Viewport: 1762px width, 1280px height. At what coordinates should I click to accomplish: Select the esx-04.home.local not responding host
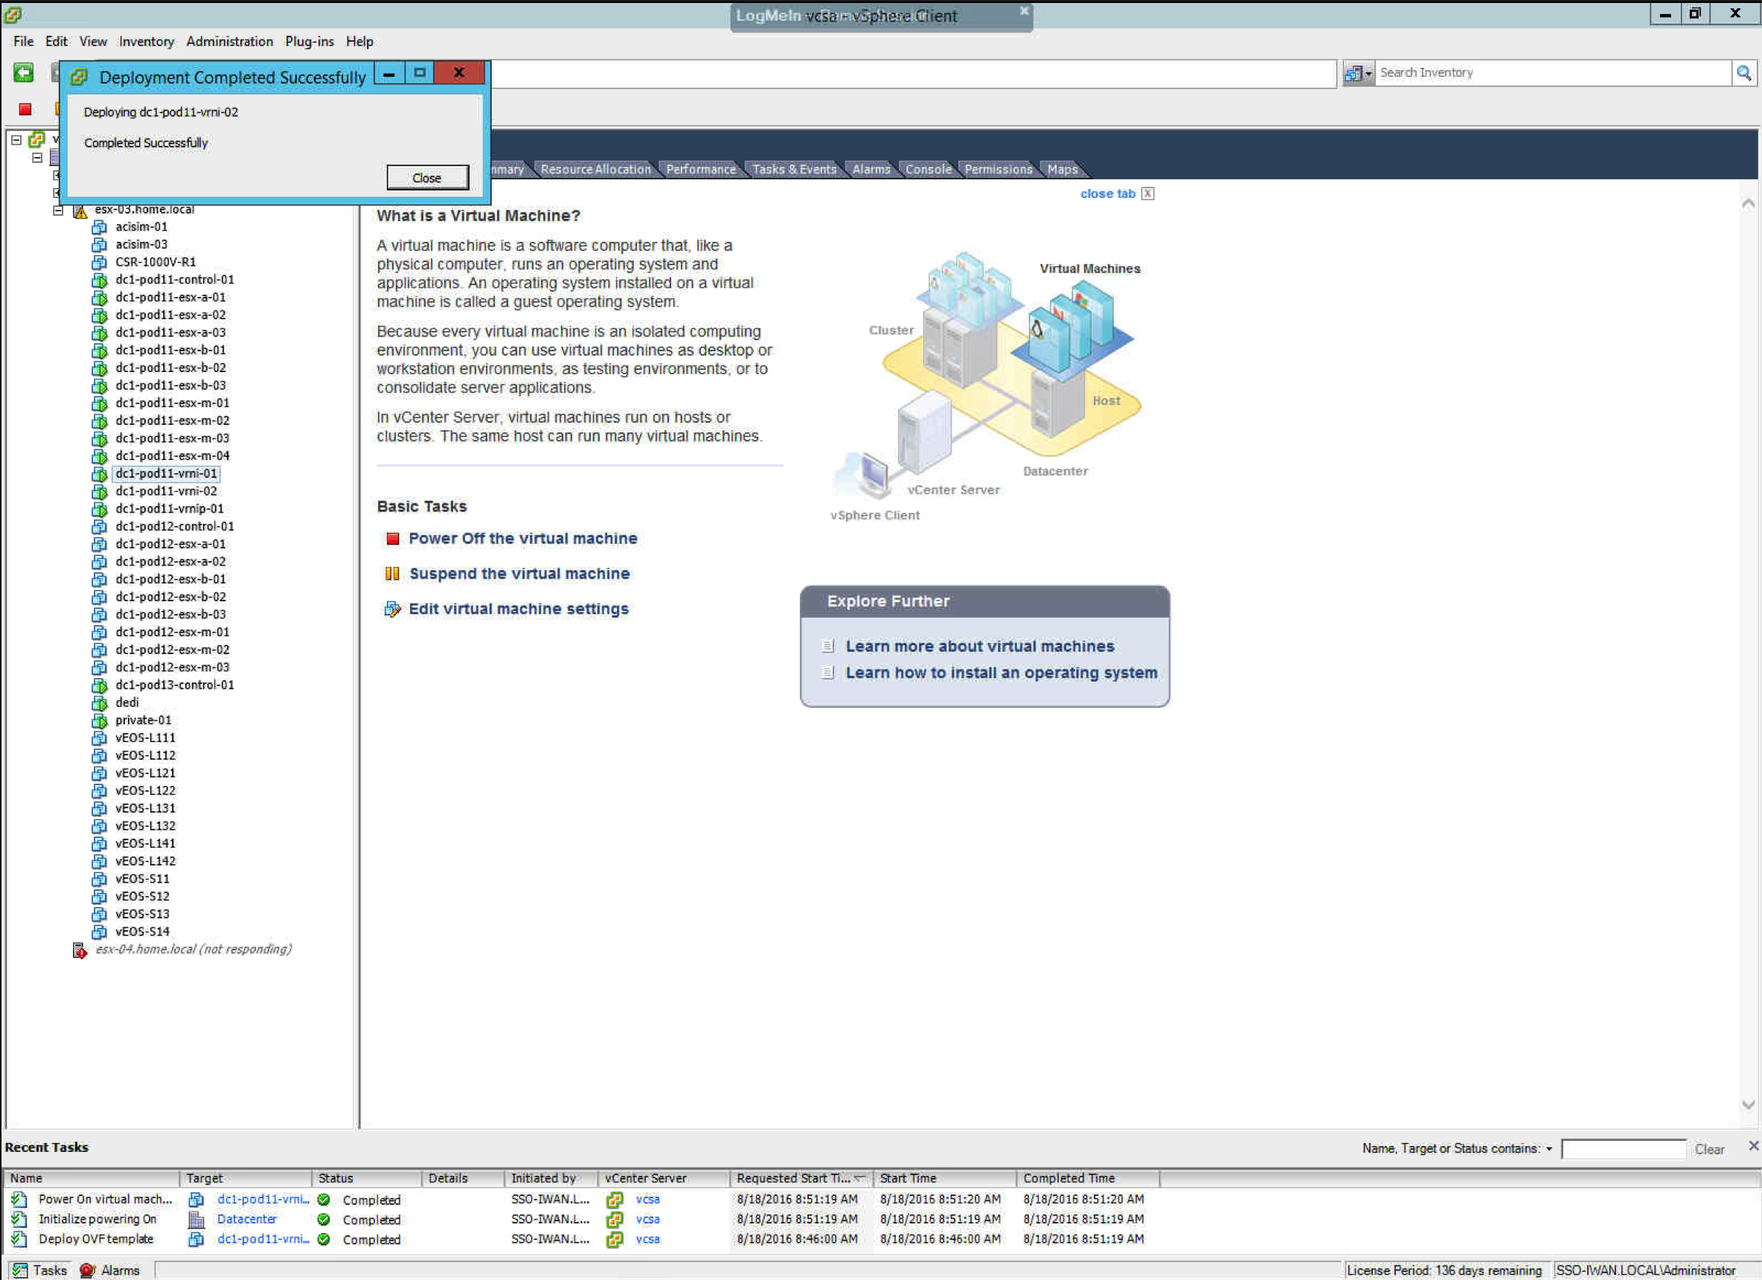tap(193, 949)
